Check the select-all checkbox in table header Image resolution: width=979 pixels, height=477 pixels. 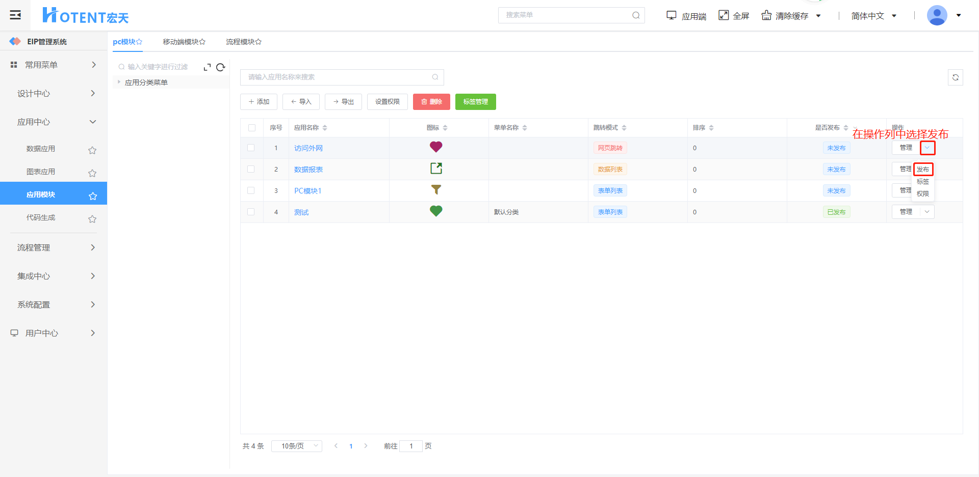tap(252, 128)
